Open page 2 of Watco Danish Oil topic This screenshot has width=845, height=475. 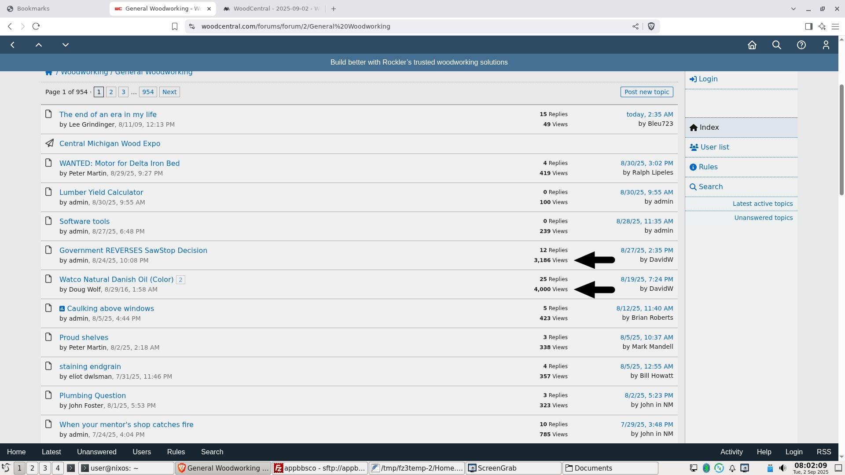point(180,280)
